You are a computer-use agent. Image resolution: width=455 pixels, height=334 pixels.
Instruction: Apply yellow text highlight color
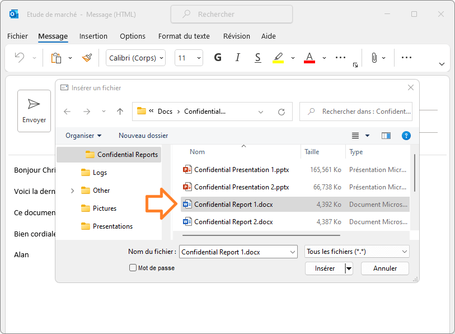278,58
